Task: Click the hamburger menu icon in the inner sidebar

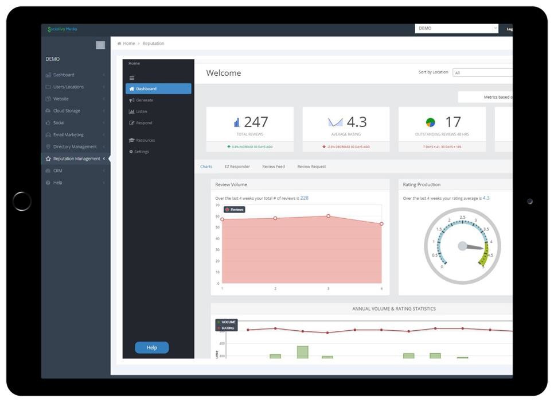Action: pyautogui.click(x=132, y=78)
